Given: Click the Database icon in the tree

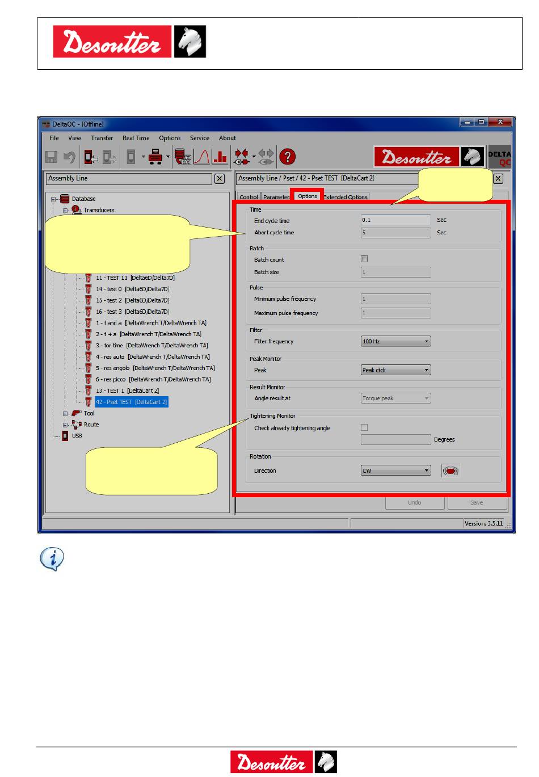Looking at the screenshot, I should click(64, 199).
